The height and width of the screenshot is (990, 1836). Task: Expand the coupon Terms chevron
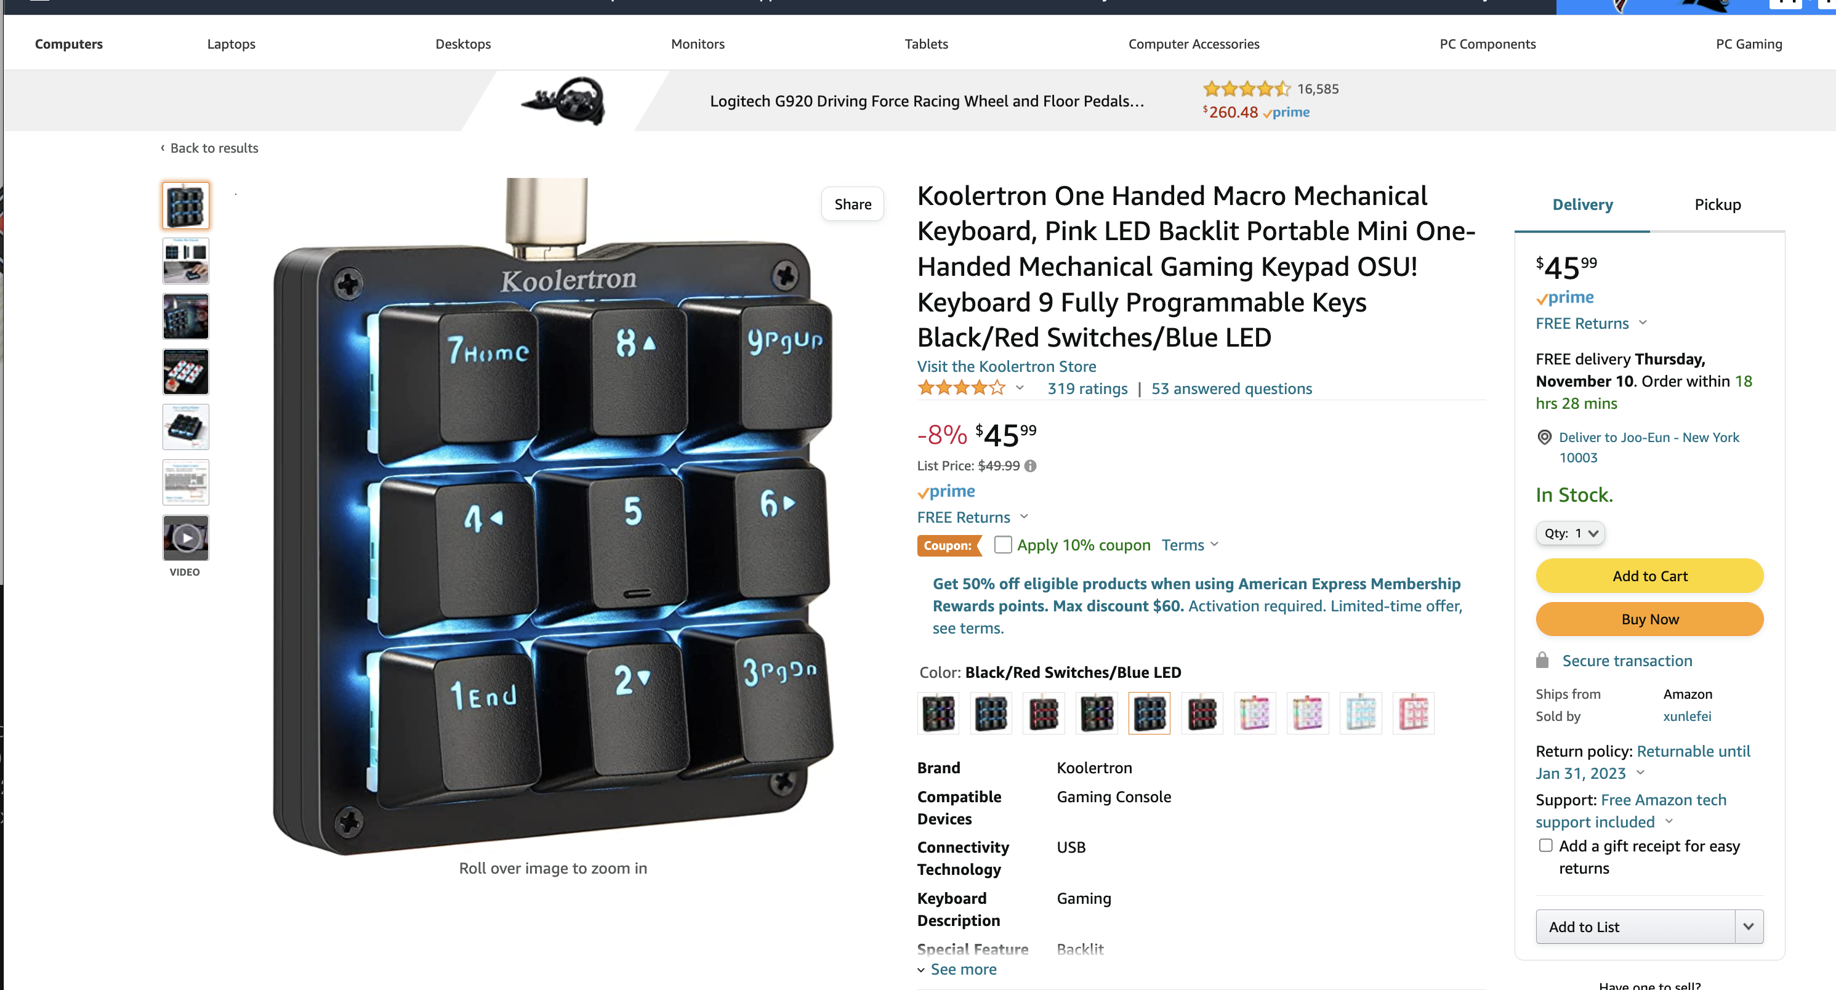tap(1215, 544)
